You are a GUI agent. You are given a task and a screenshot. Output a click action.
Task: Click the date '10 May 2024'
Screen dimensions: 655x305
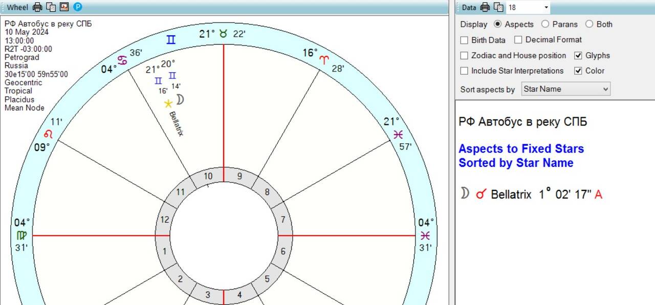pyautogui.click(x=27, y=32)
